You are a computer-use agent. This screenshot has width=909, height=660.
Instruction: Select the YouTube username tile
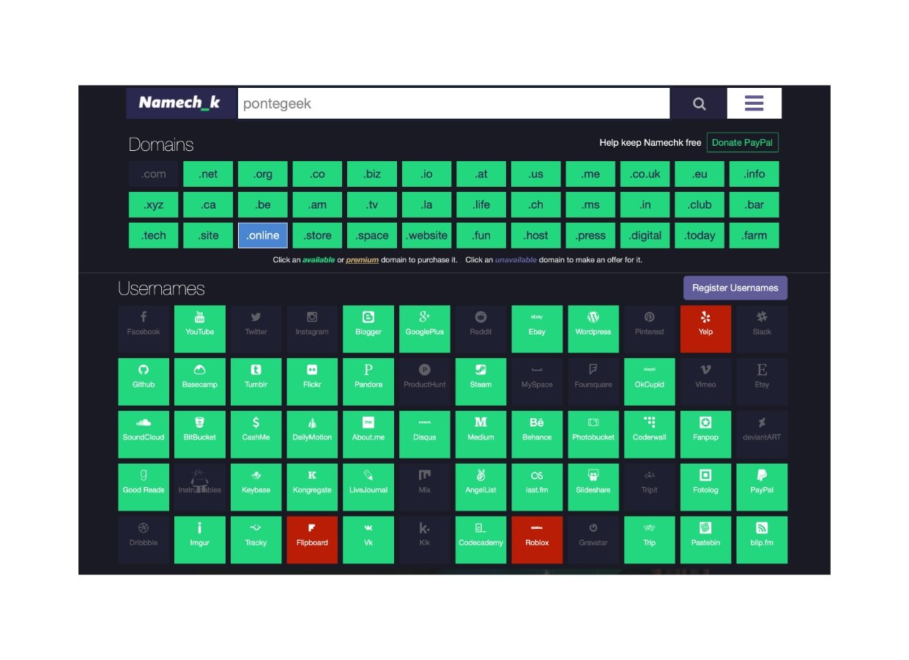[200, 330]
